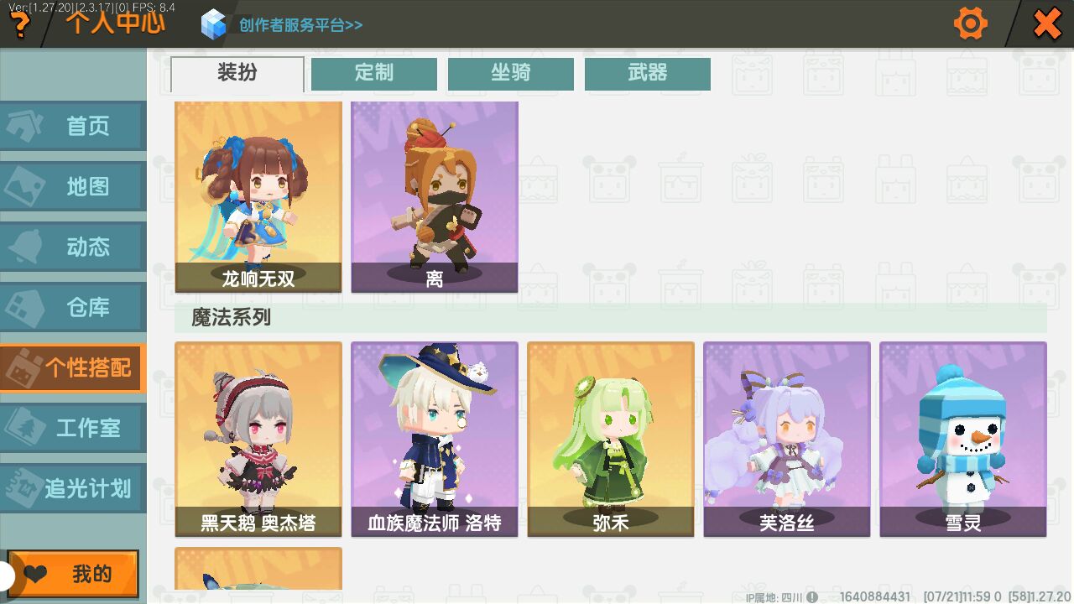Click the bell icon beside 动态
Screen dimensions: 1074x604
pyautogui.click(x=27, y=247)
